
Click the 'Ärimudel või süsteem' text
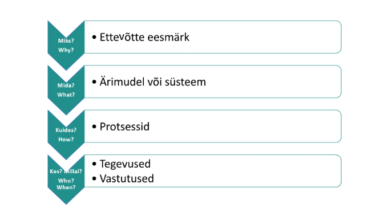(x=153, y=82)
